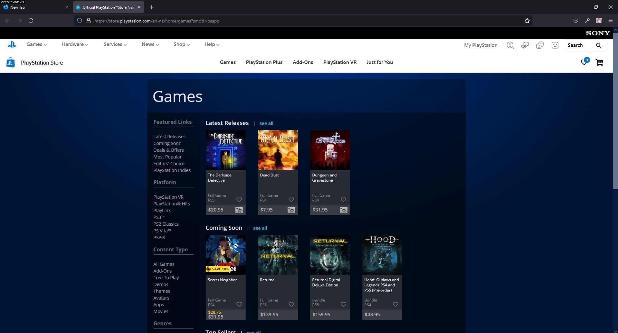Click see all next to Latest Releases
Viewport: 618px width, 333px height.
pos(266,123)
